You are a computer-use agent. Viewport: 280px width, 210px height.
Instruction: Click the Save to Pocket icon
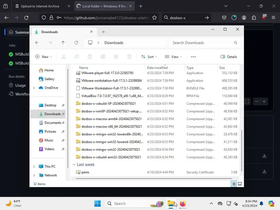pyautogui.click(x=224, y=18)
